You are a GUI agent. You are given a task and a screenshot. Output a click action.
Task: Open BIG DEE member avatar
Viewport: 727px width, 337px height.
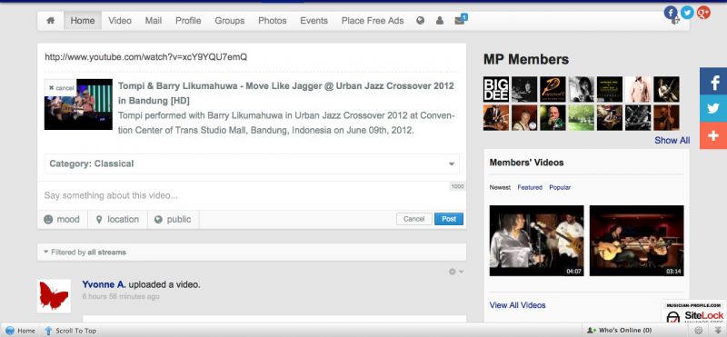pos(495,89)
